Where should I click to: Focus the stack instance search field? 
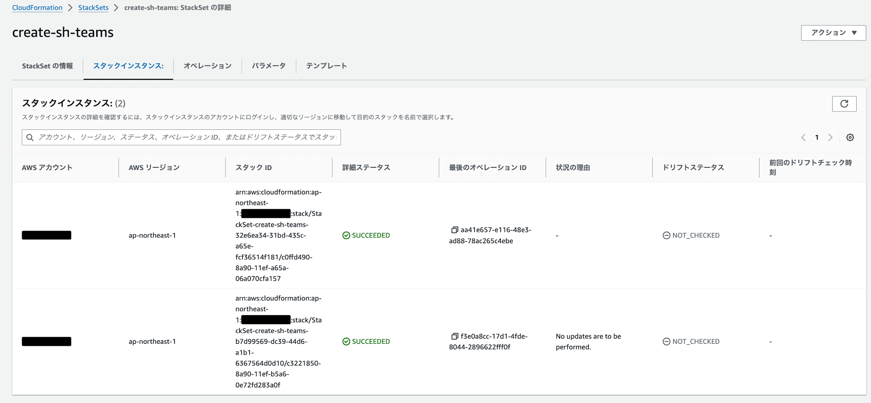click(181, 137)
